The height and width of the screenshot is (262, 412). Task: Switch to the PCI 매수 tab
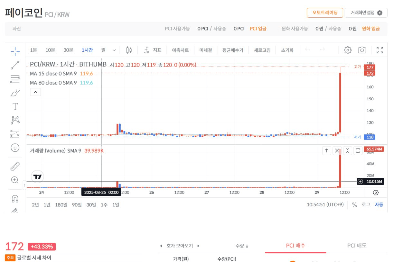(295, 246)
